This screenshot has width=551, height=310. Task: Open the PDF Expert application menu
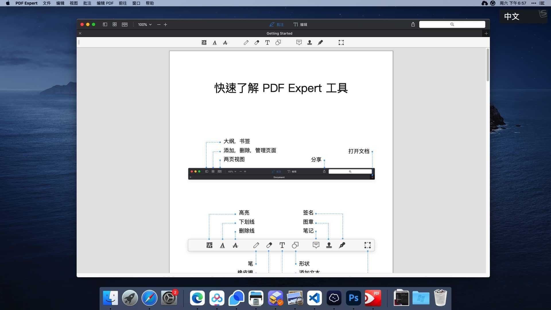pos(26,3)
